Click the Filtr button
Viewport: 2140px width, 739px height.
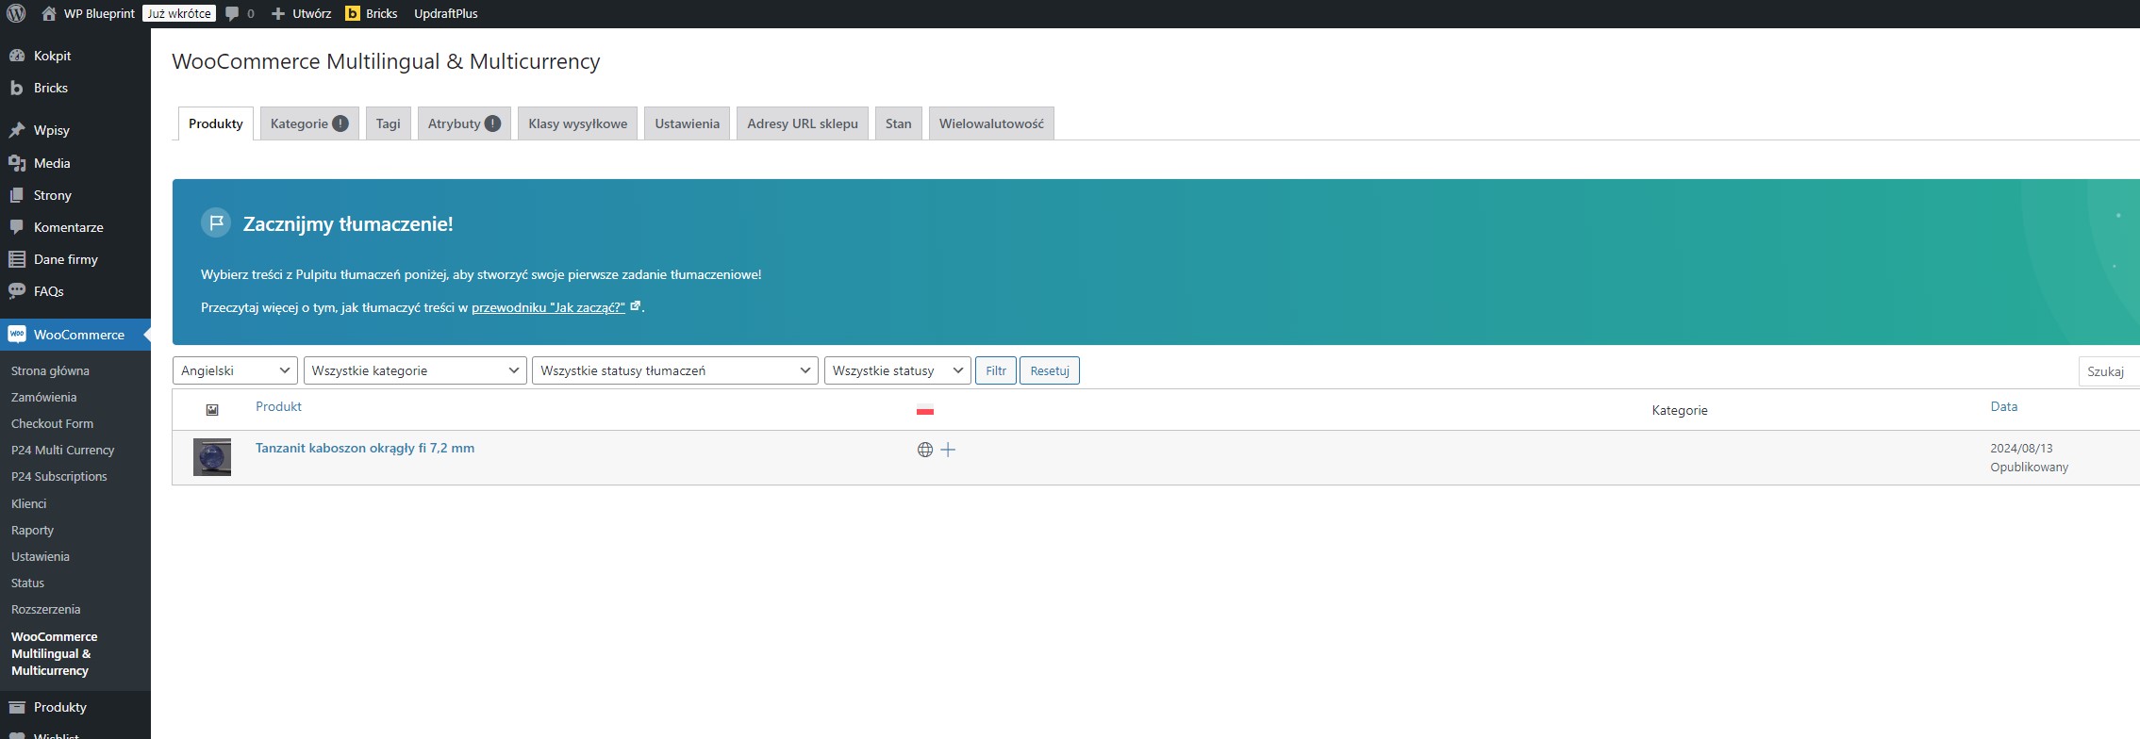click(x=996, y=370)
